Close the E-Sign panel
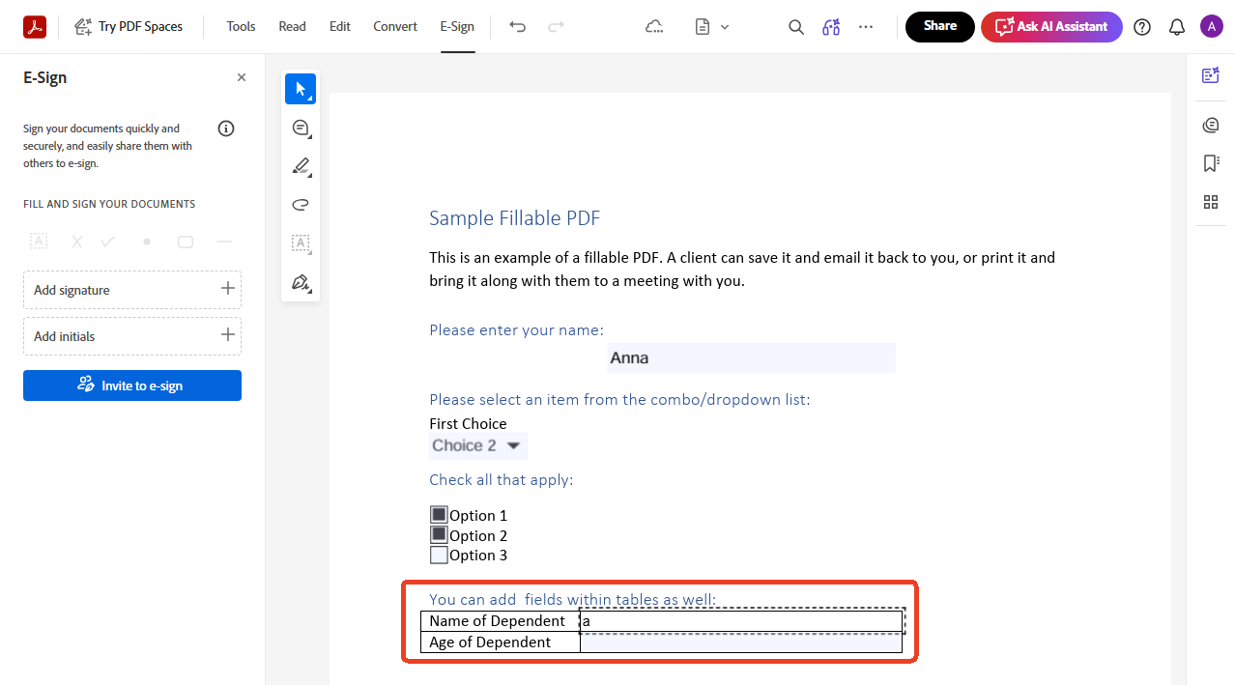The image size is (1235, 685). (x=242, y=77)
